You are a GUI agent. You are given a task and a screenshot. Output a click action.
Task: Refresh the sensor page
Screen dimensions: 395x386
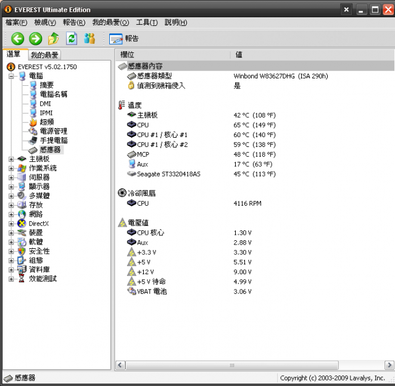[x=72, y=38]
